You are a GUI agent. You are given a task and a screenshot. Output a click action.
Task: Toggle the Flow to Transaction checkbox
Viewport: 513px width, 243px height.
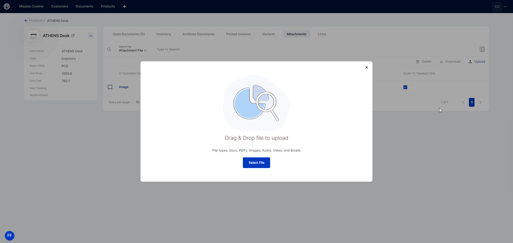click(405, 87)
